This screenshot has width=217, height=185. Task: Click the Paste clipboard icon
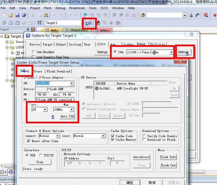click(x=46, y=15)
